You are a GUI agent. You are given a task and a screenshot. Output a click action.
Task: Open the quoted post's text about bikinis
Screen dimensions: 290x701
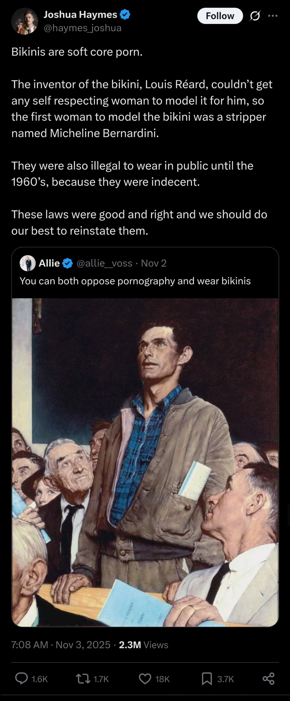(135, 281)
